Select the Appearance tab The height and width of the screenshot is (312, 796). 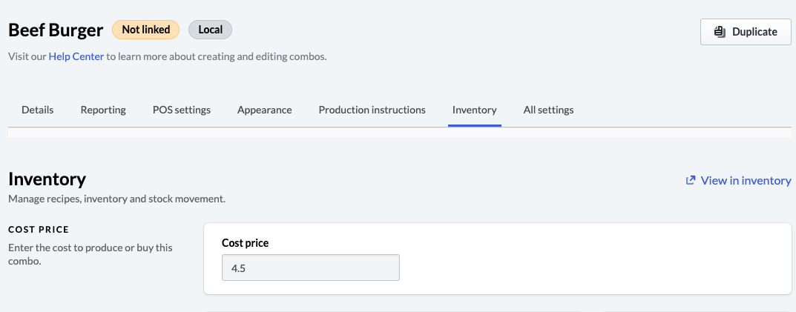tap(264, 110)
